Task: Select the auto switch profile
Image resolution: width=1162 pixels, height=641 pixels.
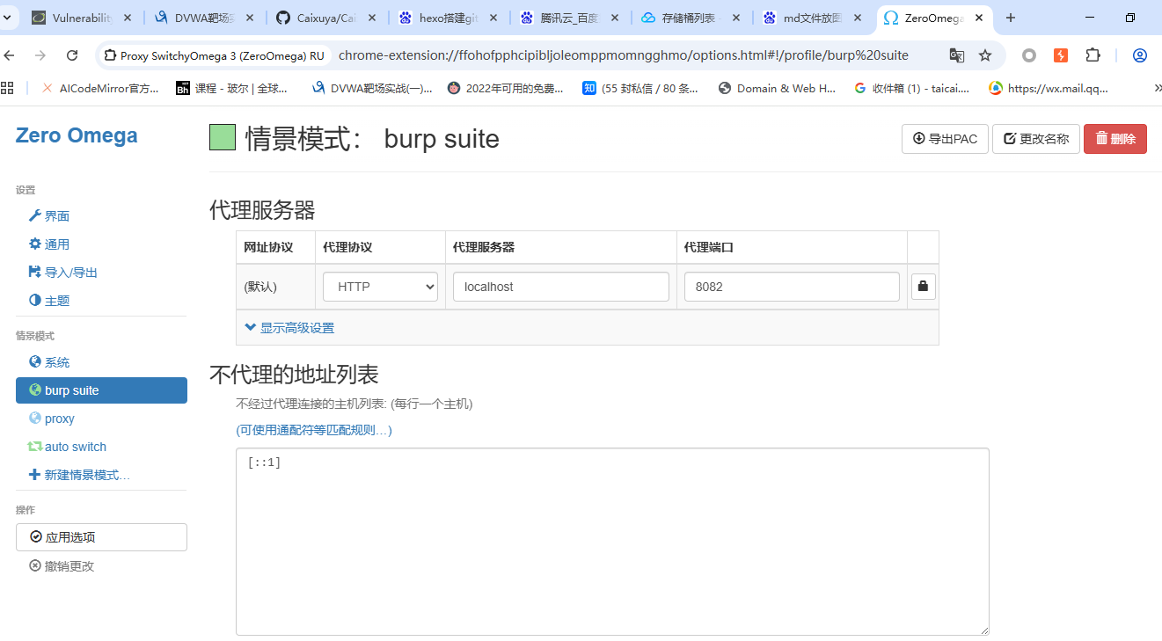Action: point(68,447)
